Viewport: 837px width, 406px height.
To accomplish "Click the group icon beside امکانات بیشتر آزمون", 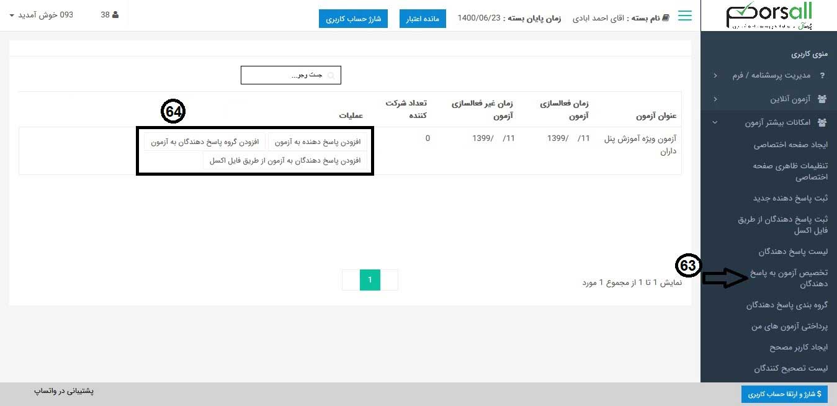I will (x=823, y=122).
